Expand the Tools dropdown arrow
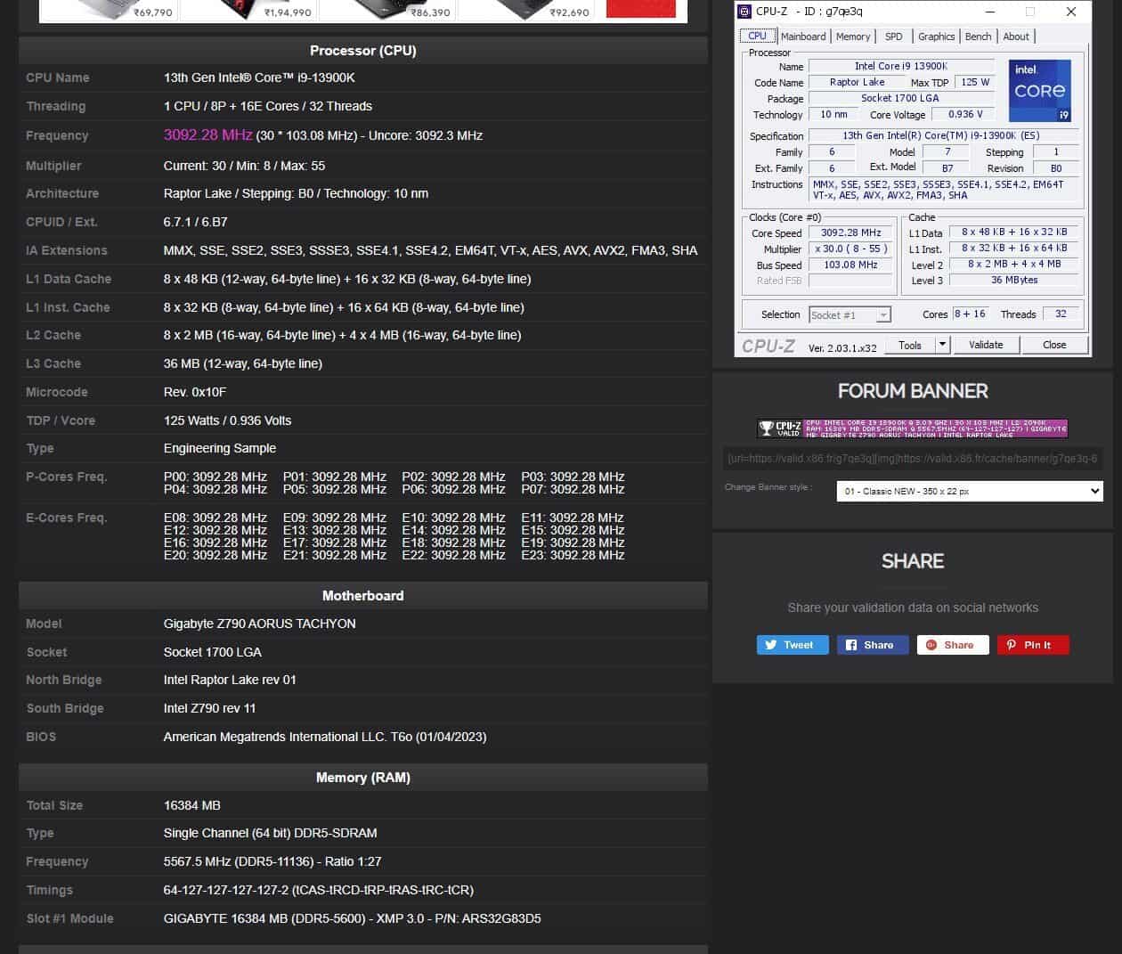 (x=942, y=345)
